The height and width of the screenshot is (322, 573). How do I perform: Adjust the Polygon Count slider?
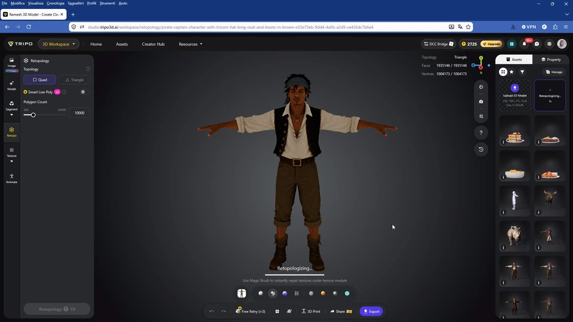tap(33, 115)
